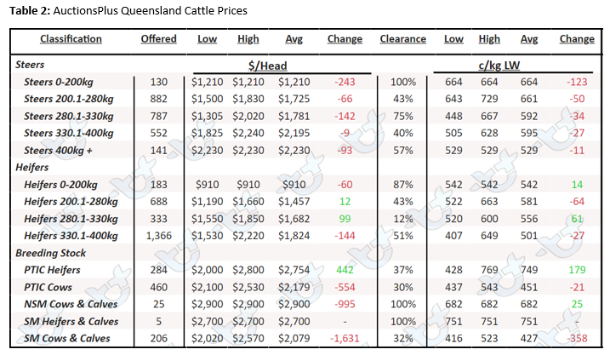Screen dimensions: 610x355
Task: Select the 12% clearance value
Action: [x=403, y=219]
